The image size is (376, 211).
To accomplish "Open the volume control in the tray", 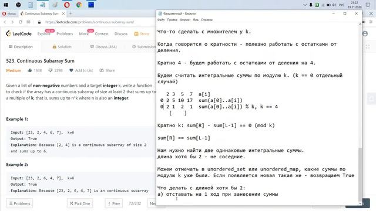I will pos(334,5).
